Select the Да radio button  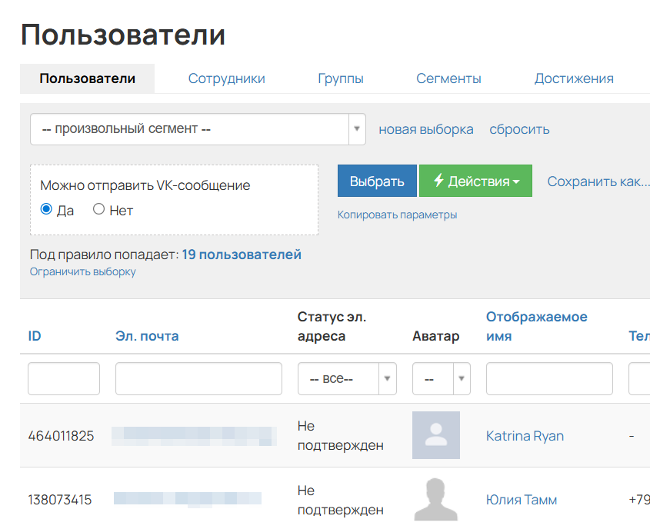(x=47, y=210)
